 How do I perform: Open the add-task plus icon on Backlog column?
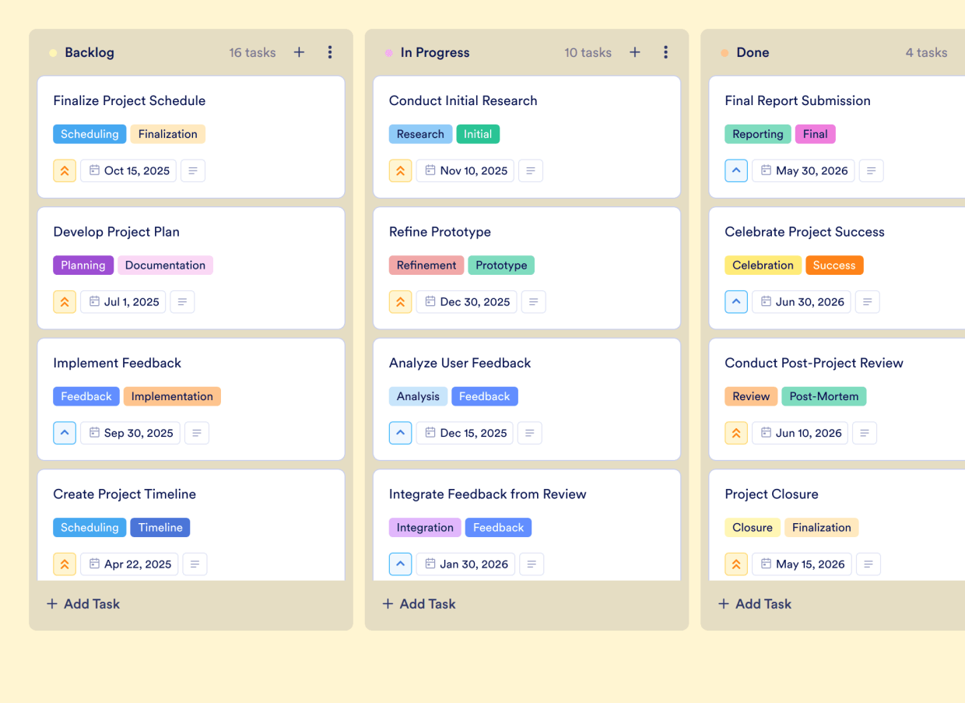coord(299,52)
